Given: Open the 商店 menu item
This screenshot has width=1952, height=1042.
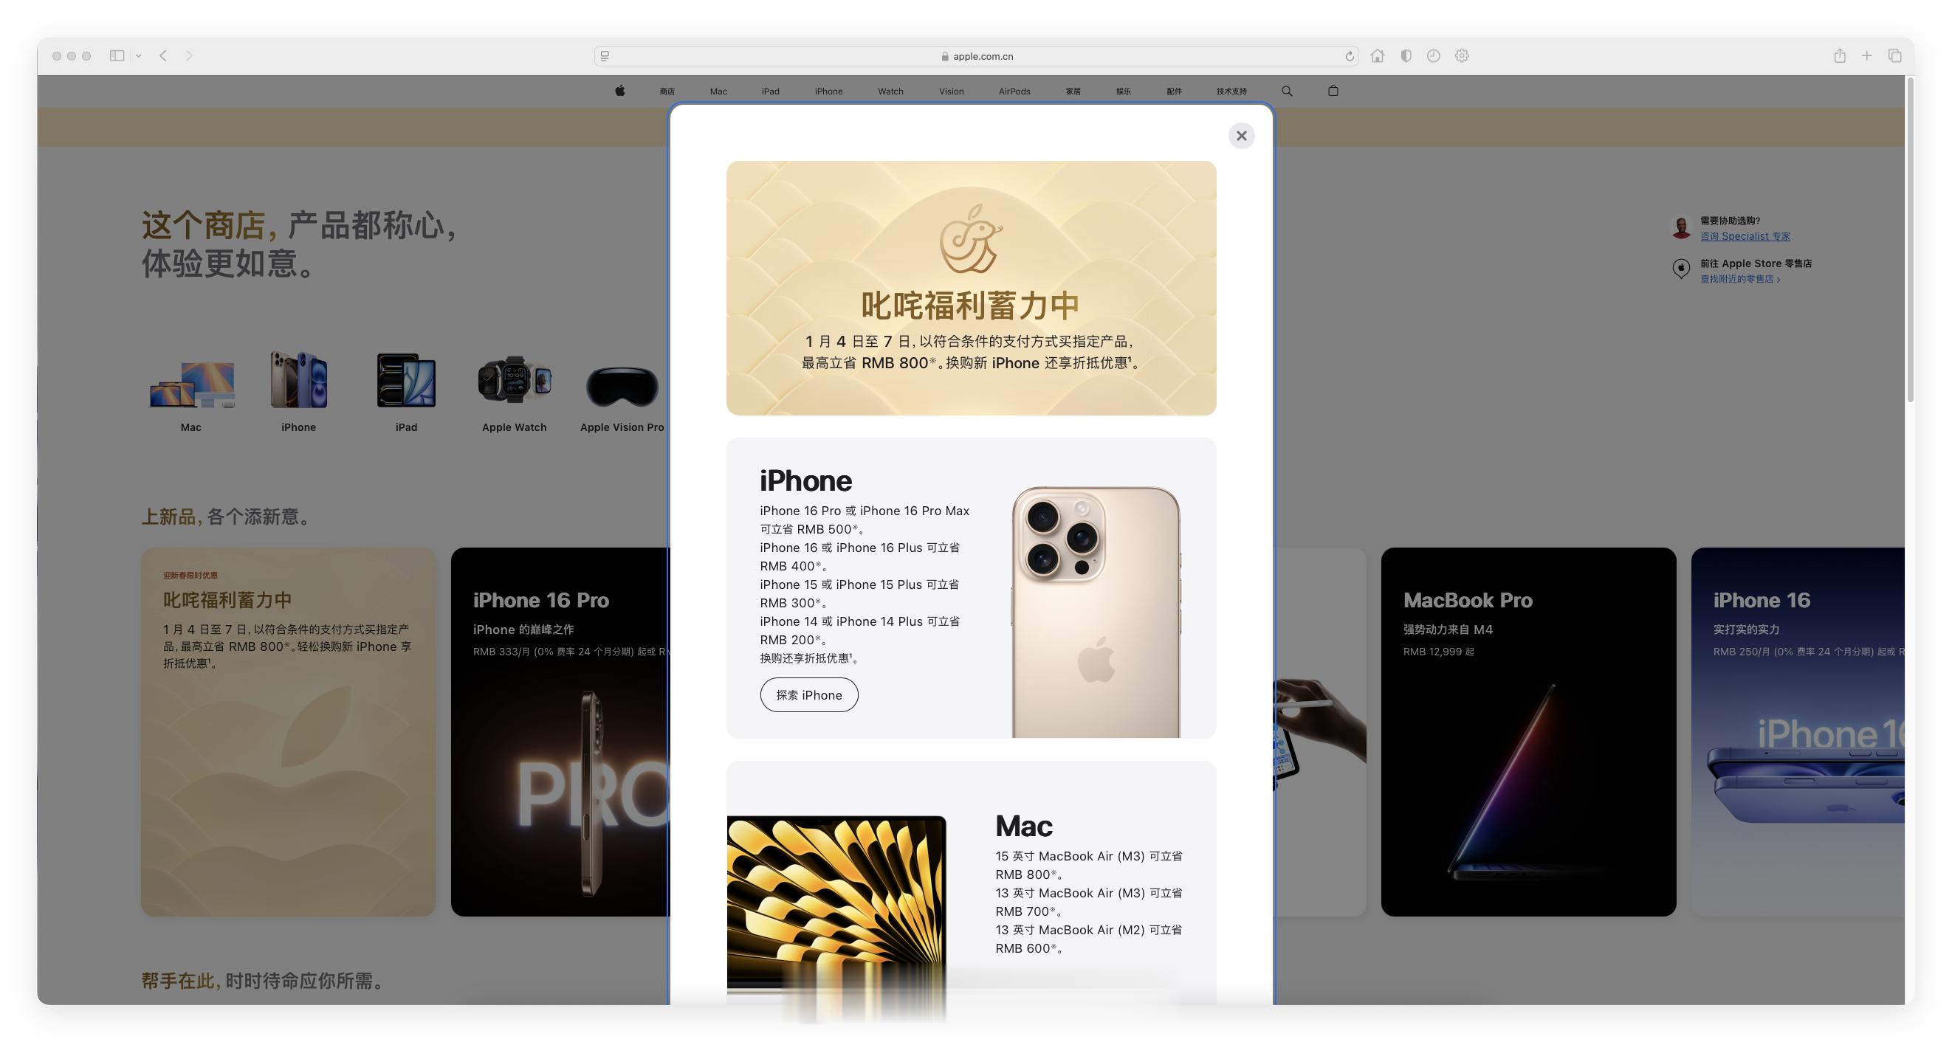Looking at the screenshot, I should [667, 91].
